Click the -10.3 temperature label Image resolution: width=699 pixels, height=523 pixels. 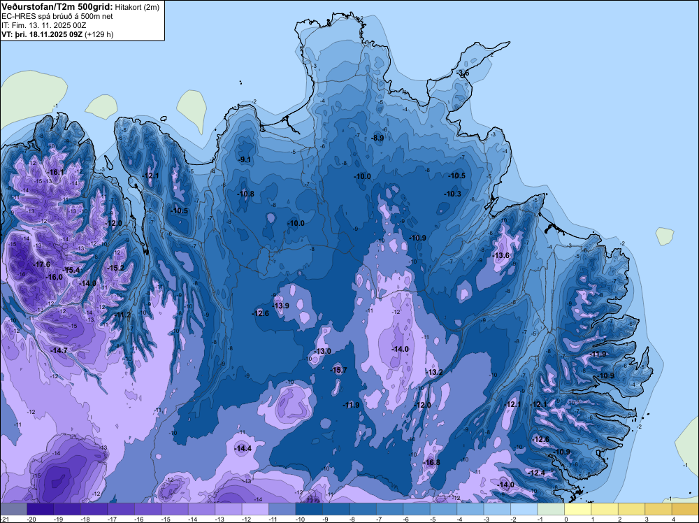453,194
